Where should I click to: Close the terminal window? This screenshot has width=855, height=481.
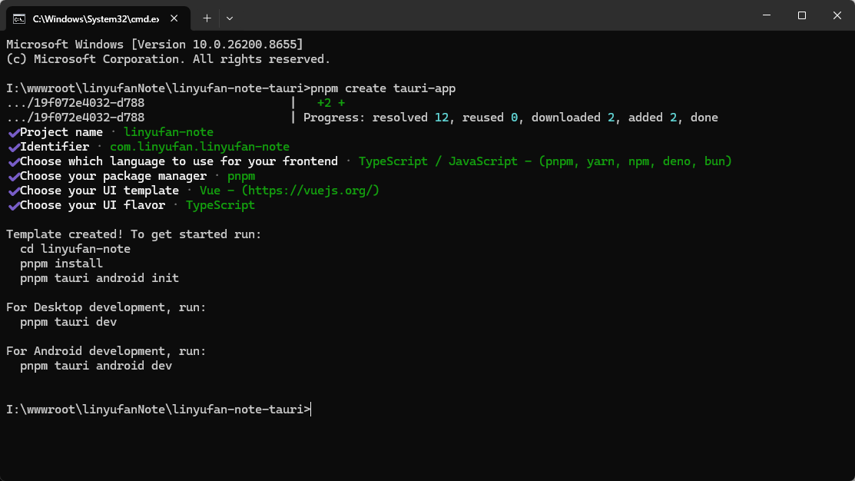click(837, 15)
